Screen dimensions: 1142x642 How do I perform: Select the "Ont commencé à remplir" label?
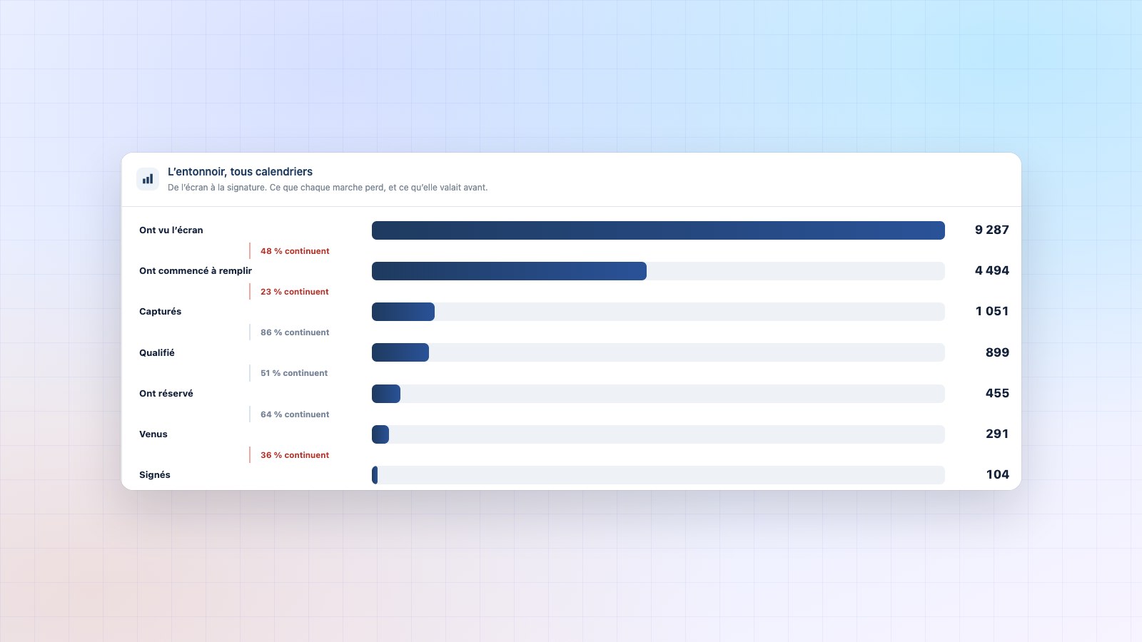pos(196,271)
